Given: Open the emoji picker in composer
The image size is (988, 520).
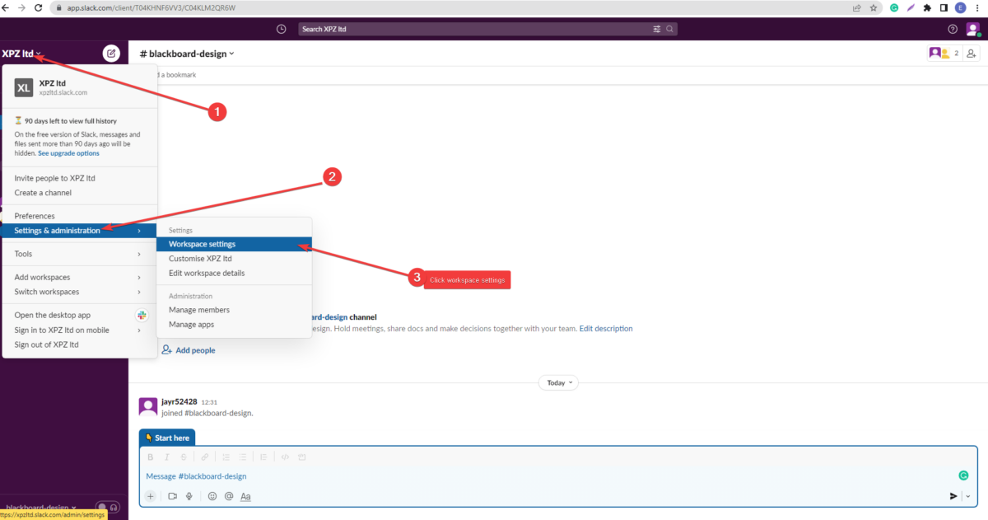Looking at the screenshot, I should [212, 496].
